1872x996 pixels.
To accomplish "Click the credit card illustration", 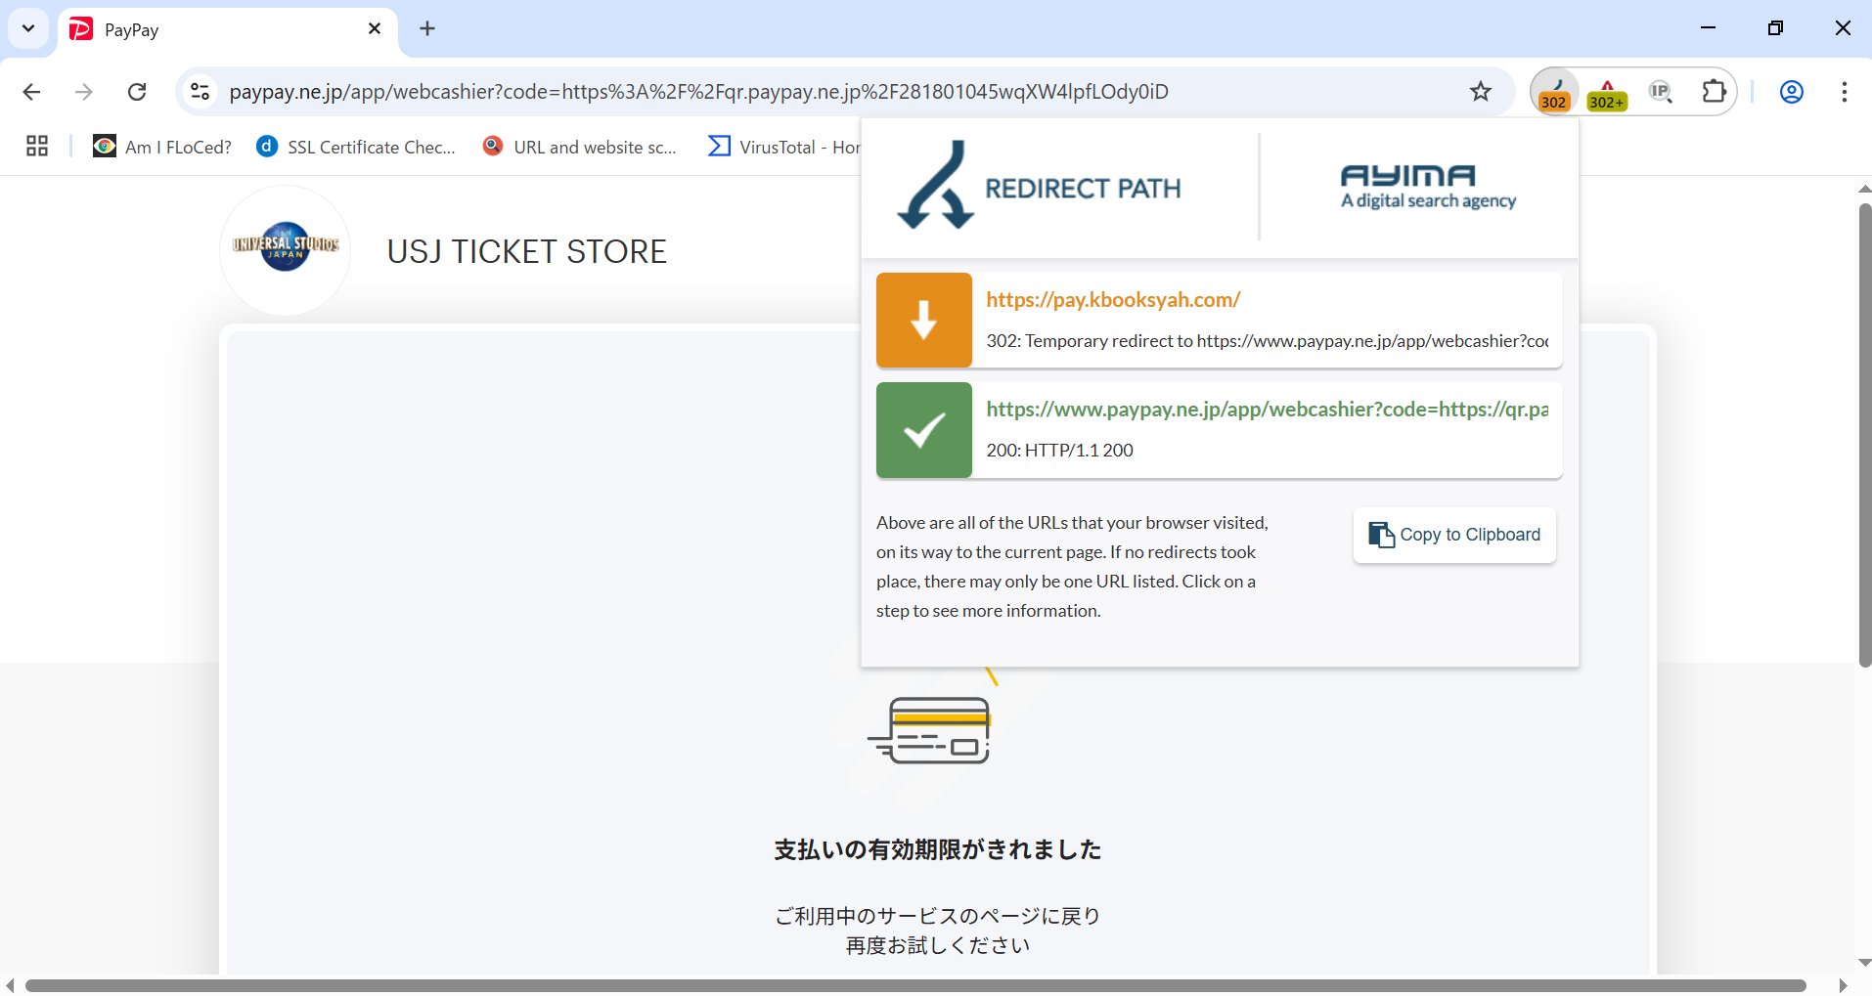I will click(x=932, y=730).
